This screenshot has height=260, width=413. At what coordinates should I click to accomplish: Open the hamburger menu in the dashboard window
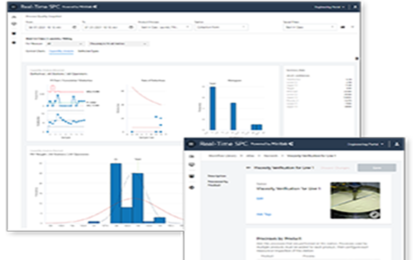point(13,7)
